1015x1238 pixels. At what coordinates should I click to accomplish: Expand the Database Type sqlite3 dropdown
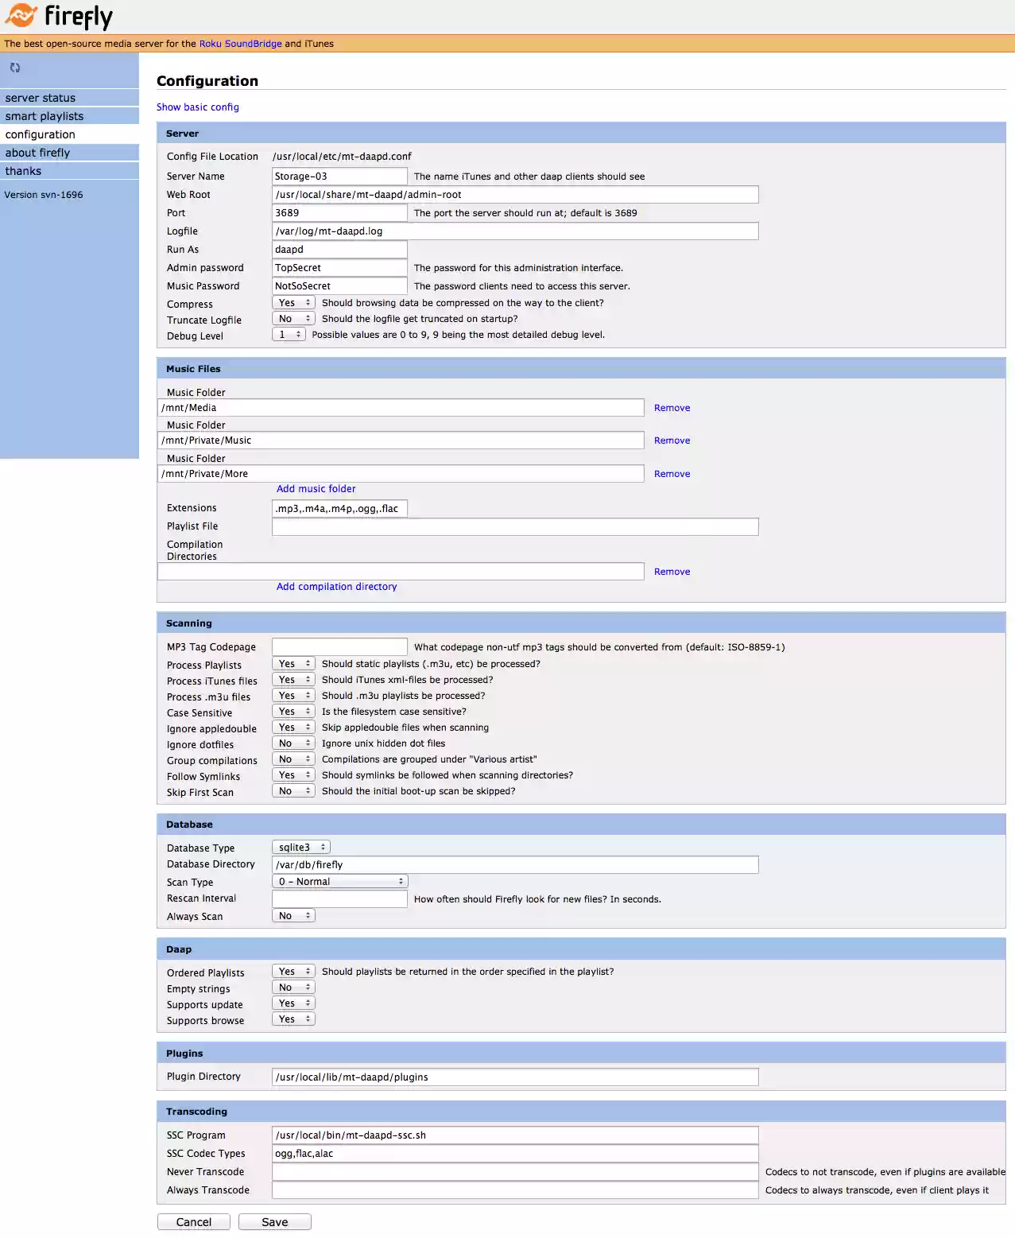coord(300,848)
